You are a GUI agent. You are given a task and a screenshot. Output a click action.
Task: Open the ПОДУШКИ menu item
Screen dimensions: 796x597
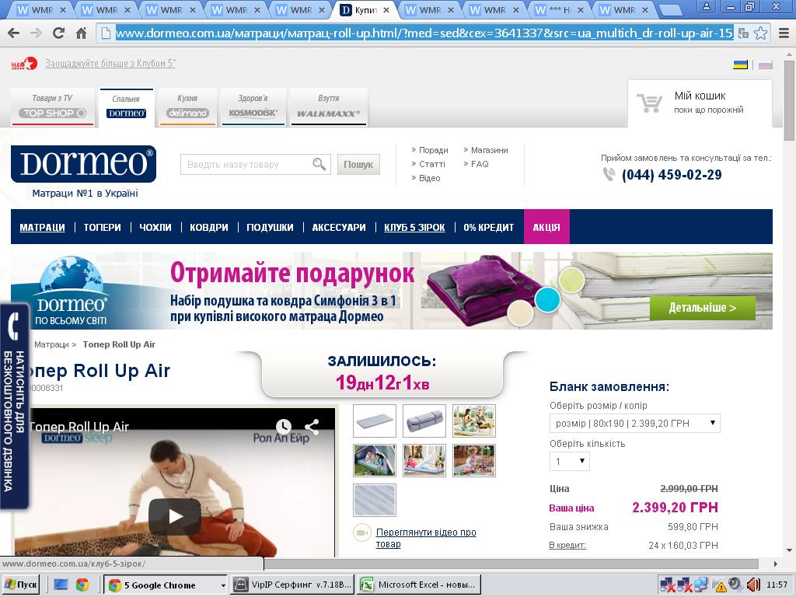click(270, 228)
